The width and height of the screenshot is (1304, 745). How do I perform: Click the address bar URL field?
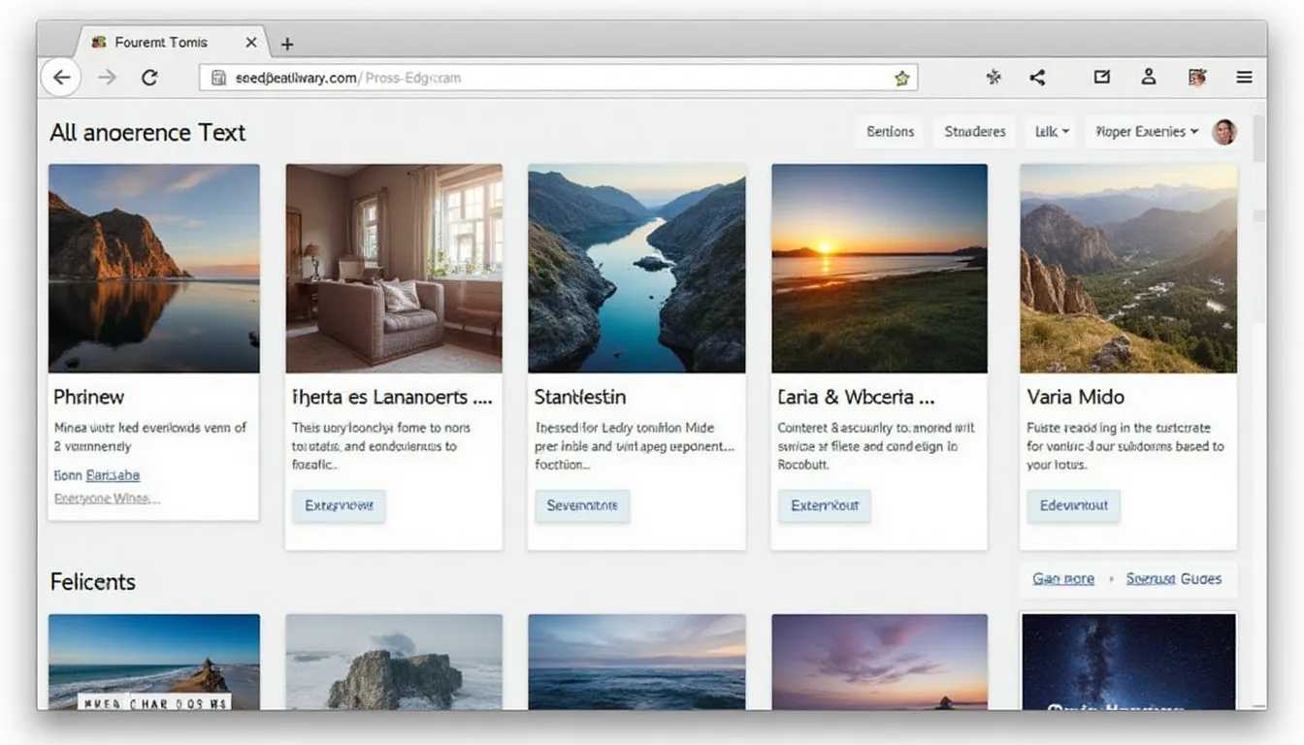[558, 78]
